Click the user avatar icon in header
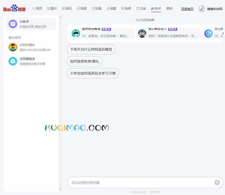 [202, 9]
